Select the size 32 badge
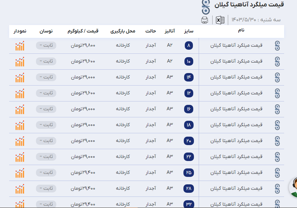Image resolution: width=297 pixels, height=208 pixels. point(189,204)
